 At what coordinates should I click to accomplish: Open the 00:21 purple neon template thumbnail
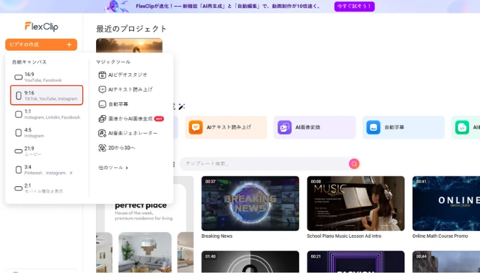356,262
